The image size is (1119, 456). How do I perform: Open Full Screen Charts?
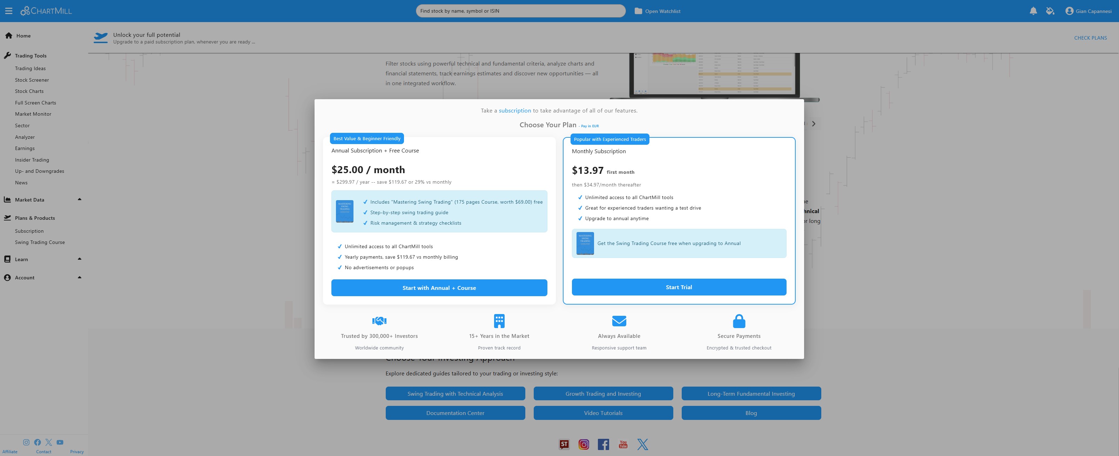tap(36, 102)
